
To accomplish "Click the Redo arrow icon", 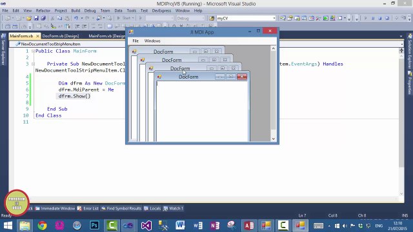I will (87, 18).
